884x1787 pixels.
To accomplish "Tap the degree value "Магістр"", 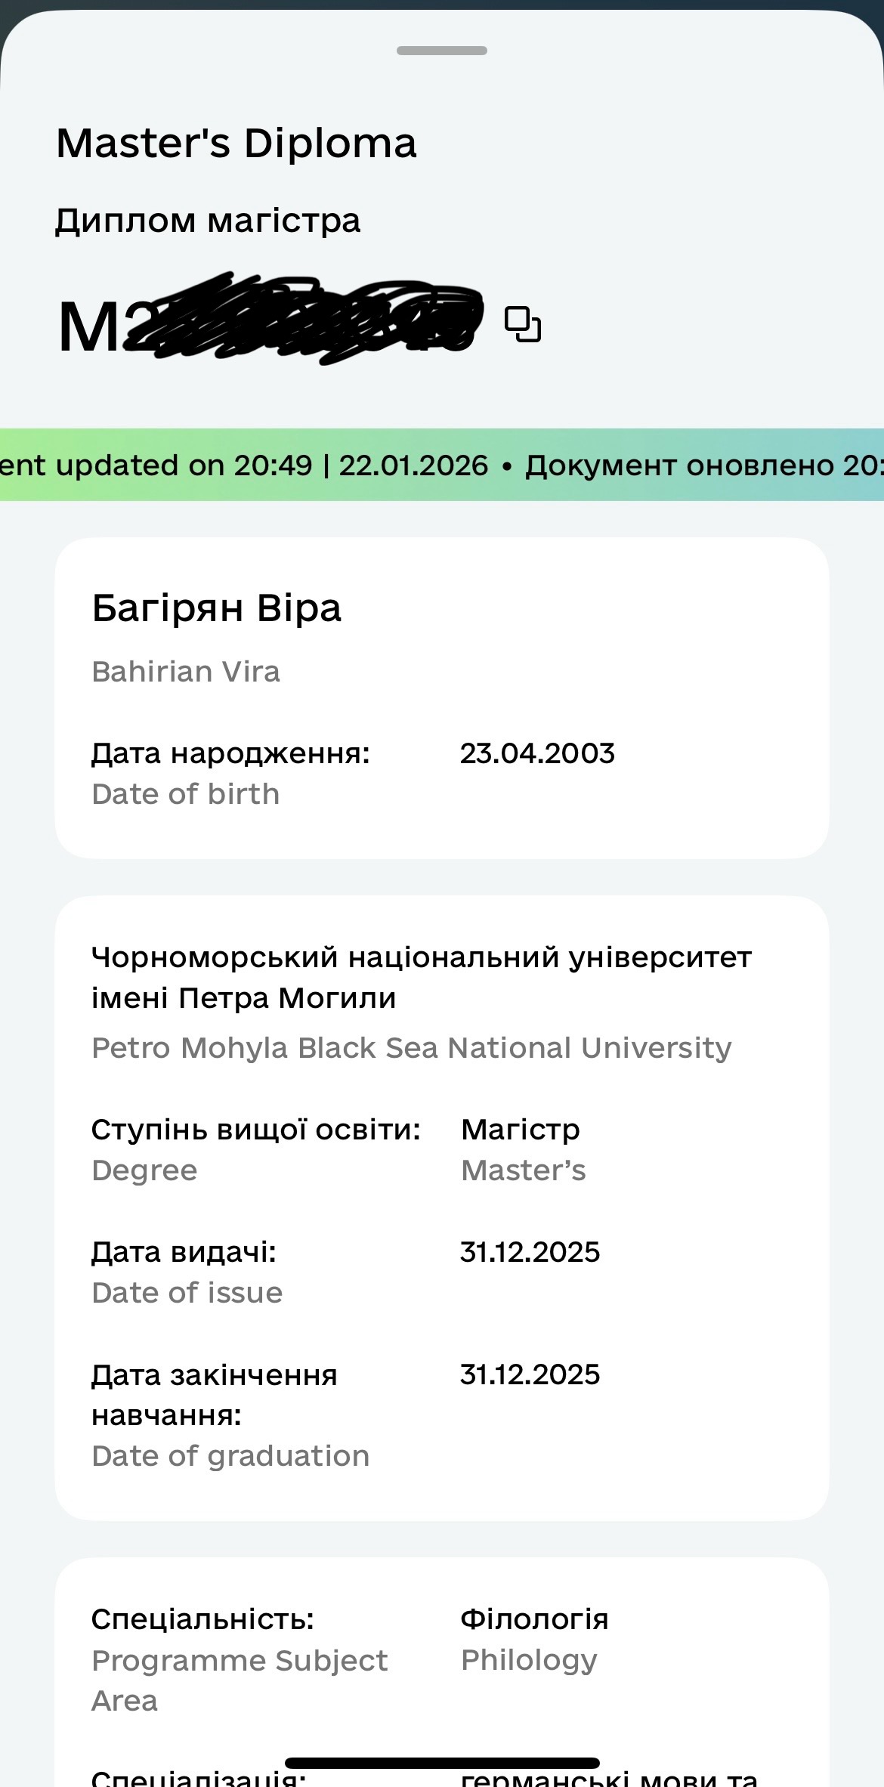I will pyautogui.click(x=521, y=1130).
